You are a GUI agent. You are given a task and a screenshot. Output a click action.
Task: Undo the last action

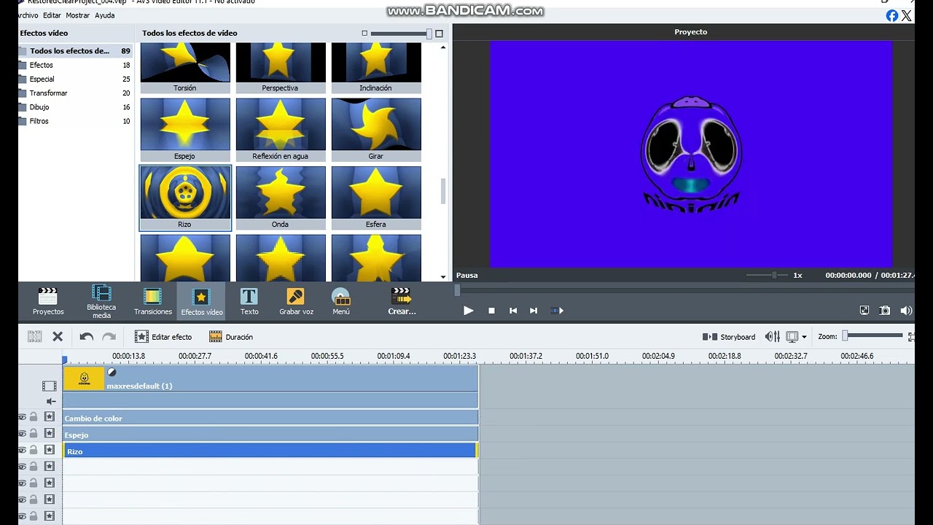(x=87, y=336)
